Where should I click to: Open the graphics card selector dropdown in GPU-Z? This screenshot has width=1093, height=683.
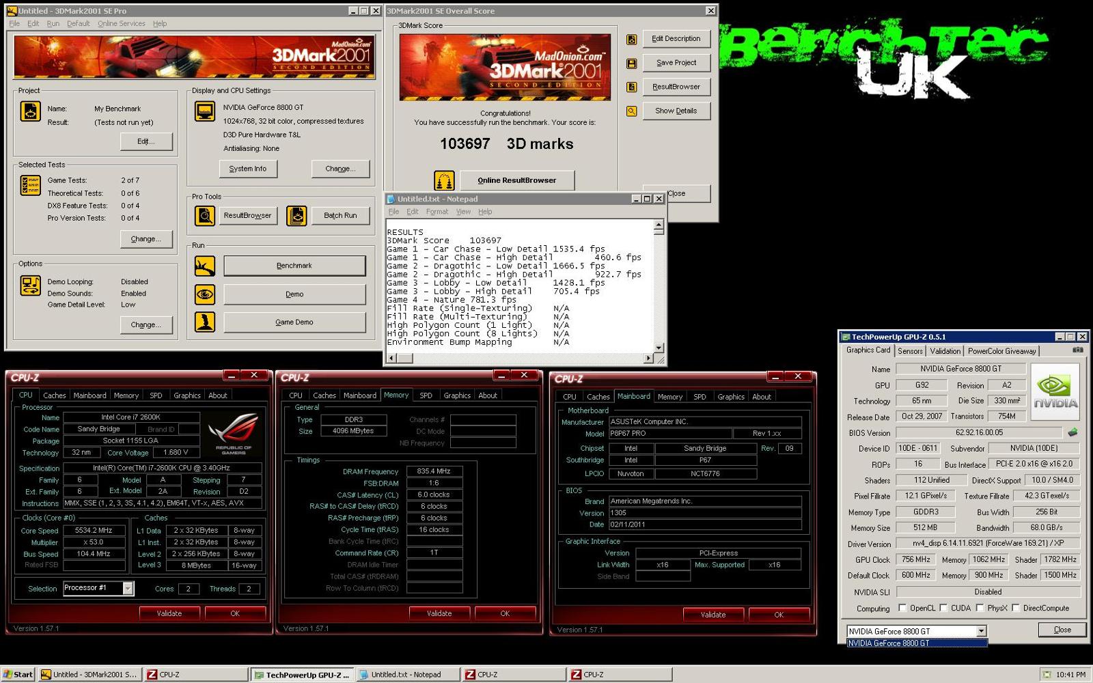pos(981,631)
